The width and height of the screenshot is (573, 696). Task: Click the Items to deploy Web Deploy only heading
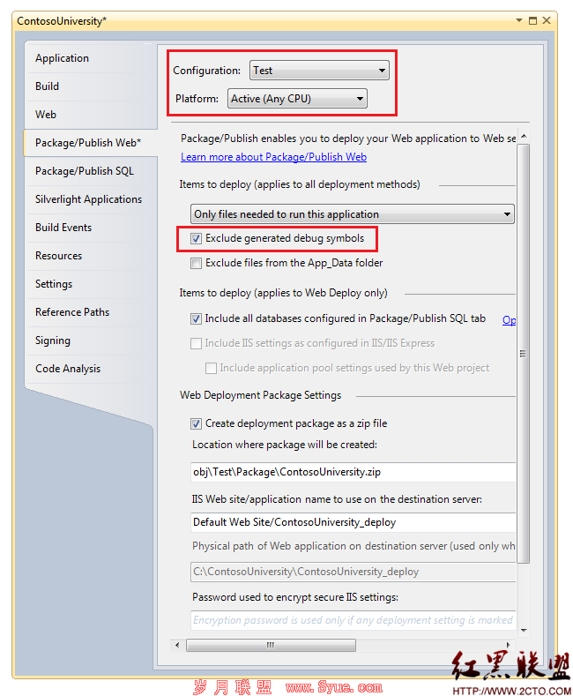(283, 293)
